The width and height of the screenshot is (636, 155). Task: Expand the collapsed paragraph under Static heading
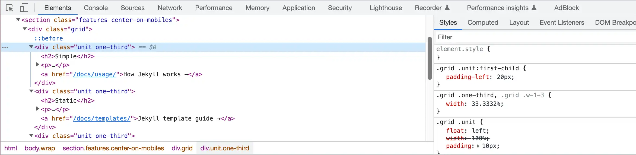point(38,109)
